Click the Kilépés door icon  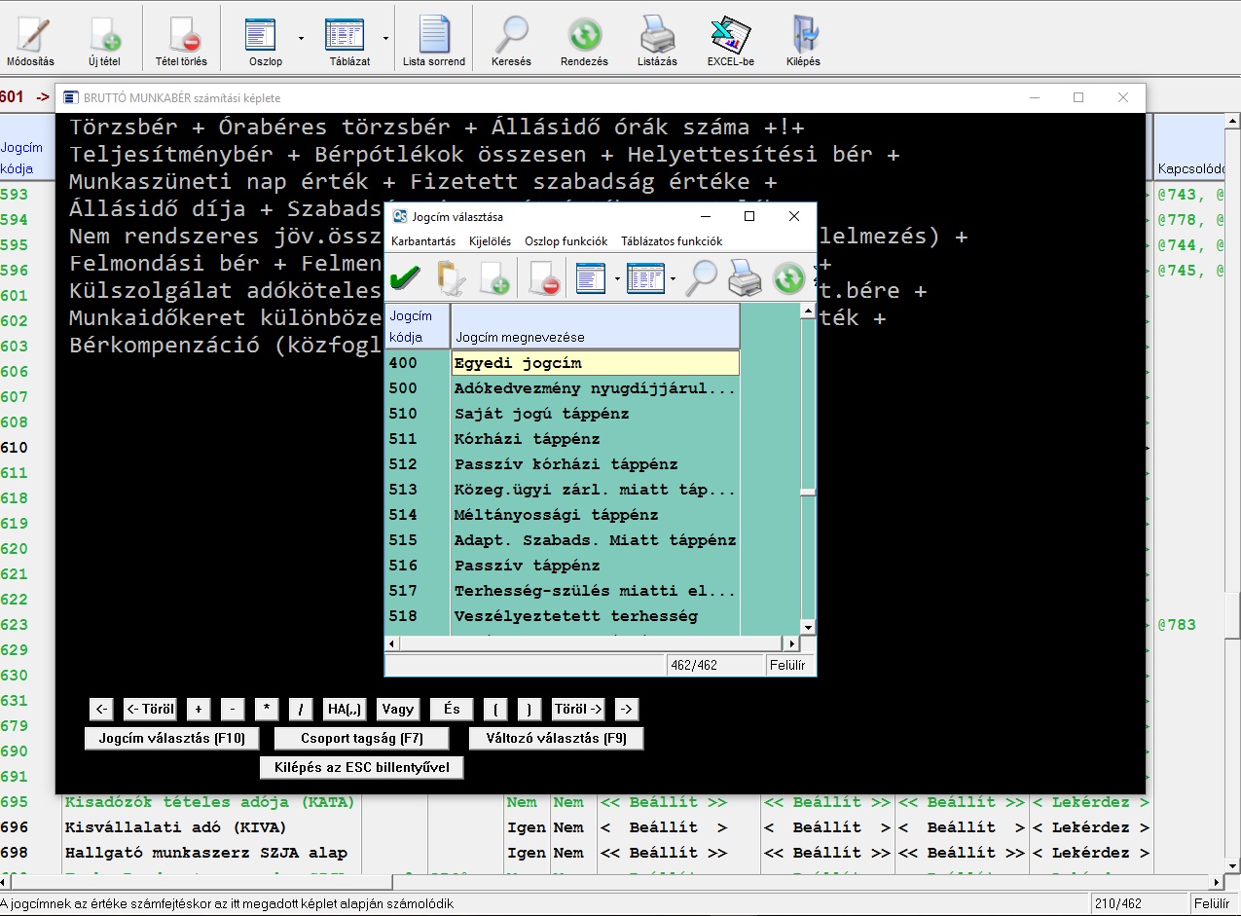[803, 35]
